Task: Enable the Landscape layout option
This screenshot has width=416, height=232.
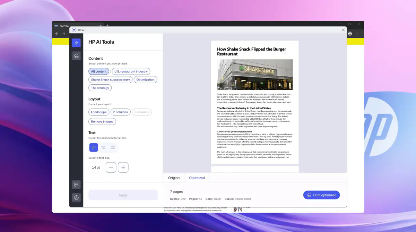Action: click(99, 112)
